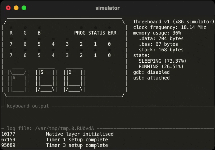Viewport: 215px width, 150px height.
Task: Click the green G LED indicator
Action: point(25,28)
